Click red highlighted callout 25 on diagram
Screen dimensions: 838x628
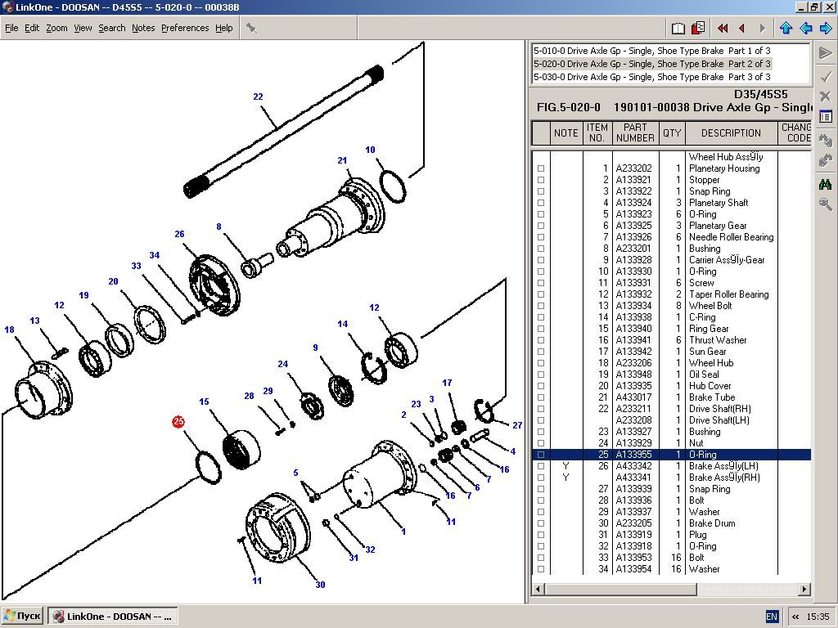point(179,422)
